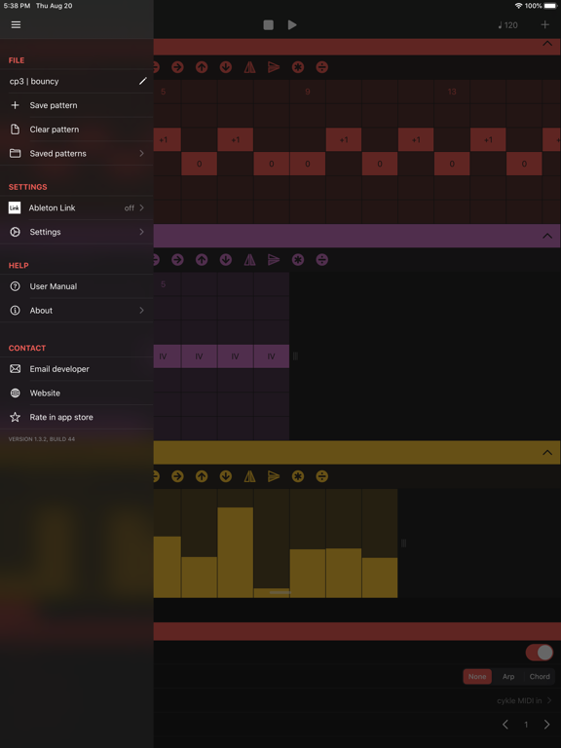The image size is (561, 748).
Task: Choose Clear pattern
Action: tap(76, 130)
